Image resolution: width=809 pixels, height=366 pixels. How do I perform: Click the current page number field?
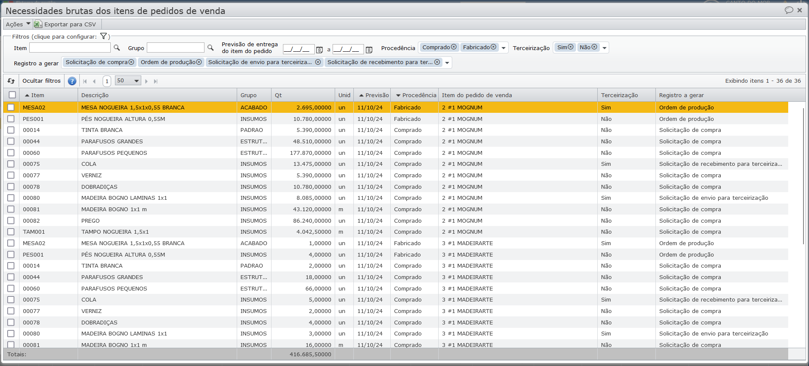107,81
